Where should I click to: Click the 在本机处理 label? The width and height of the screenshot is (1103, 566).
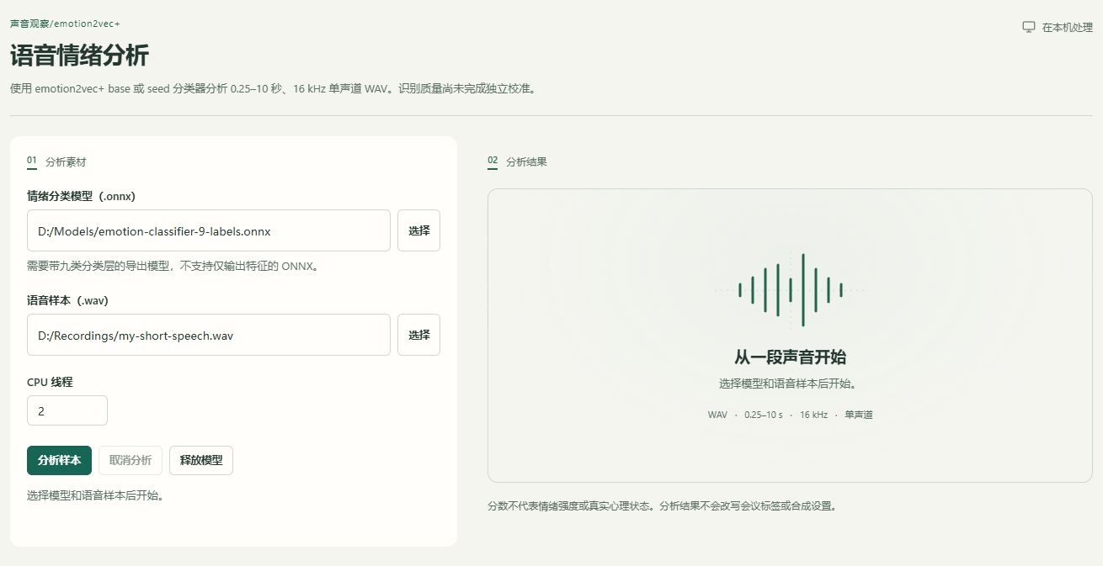(x=1067, y=27)
